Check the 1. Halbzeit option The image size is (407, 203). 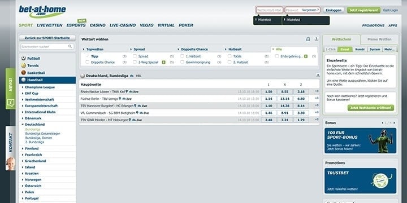[x=182, y=56]
